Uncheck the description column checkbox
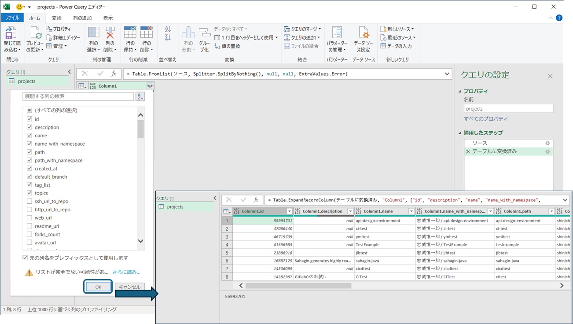 point(29,127)
